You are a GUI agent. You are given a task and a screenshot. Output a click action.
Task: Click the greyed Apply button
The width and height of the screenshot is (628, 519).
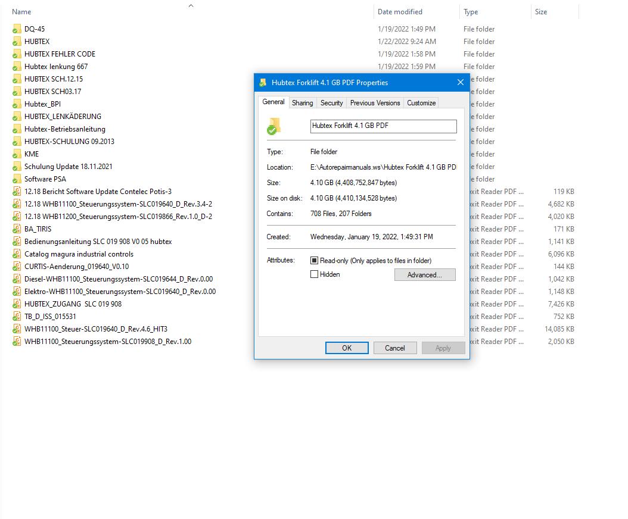[x=443, y=348]
